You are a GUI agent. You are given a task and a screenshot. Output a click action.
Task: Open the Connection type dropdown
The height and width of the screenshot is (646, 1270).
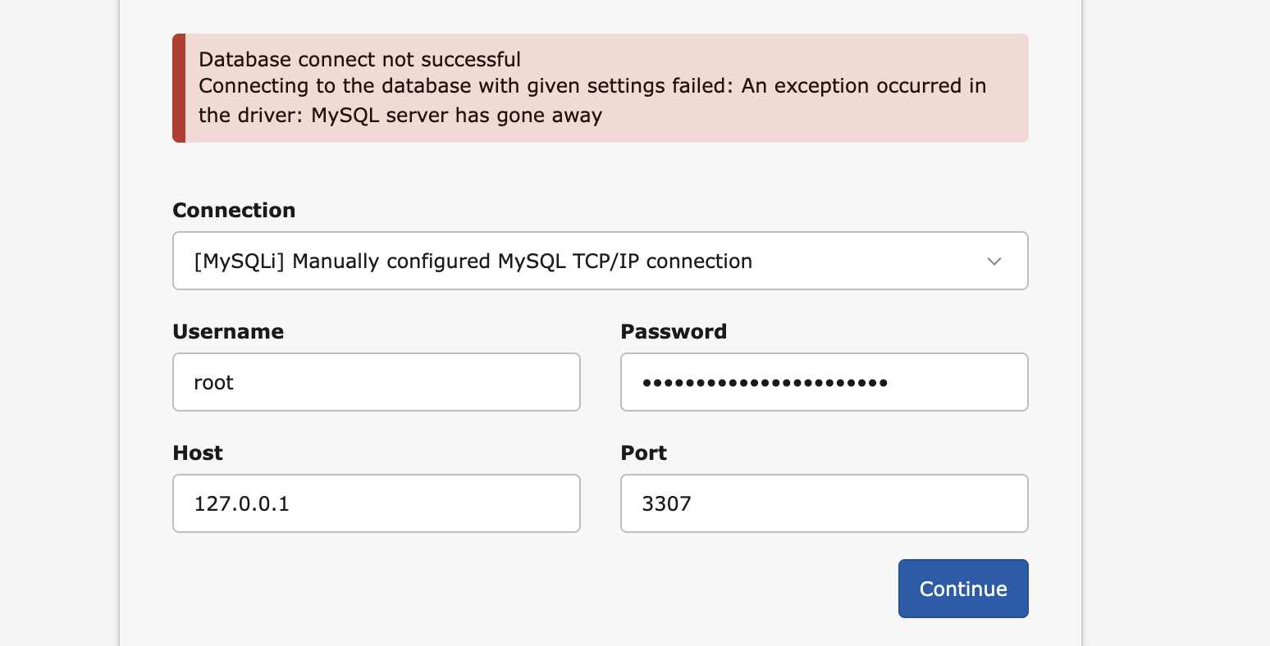pyautogui.click(x=599, y=261)
